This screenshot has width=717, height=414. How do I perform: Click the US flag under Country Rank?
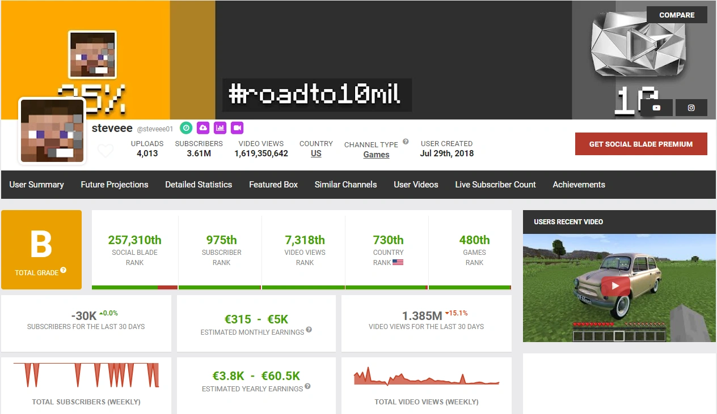click(398, 262)
